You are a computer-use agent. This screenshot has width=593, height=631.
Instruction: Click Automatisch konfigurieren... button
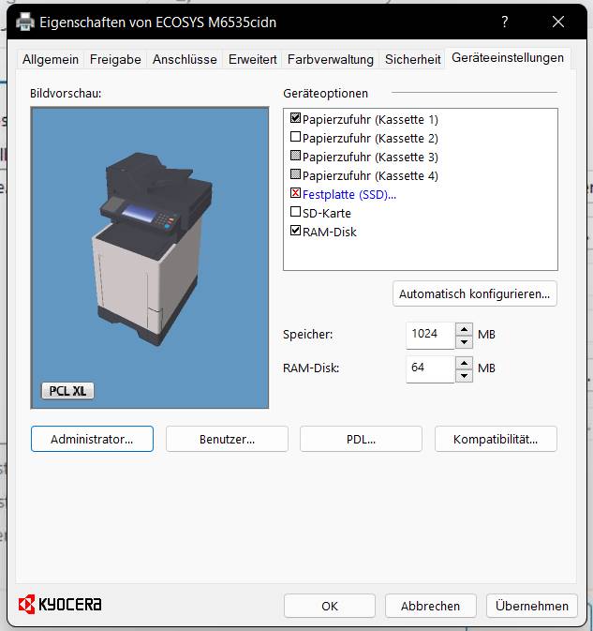click(x=475, y=293)
